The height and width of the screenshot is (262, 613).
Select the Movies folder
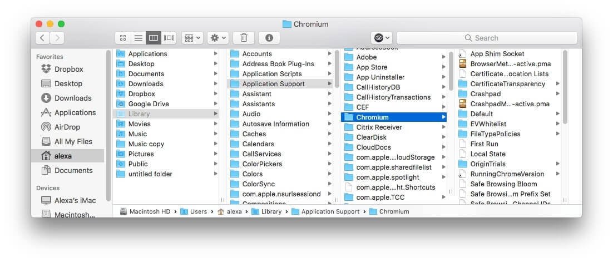pyautogui.click(x=167, y=124)
